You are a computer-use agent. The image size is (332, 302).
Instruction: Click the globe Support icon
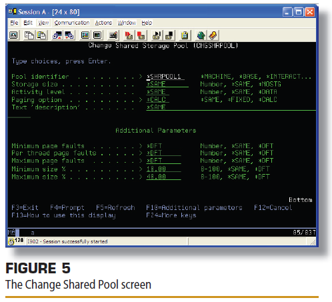click(201, 35)
